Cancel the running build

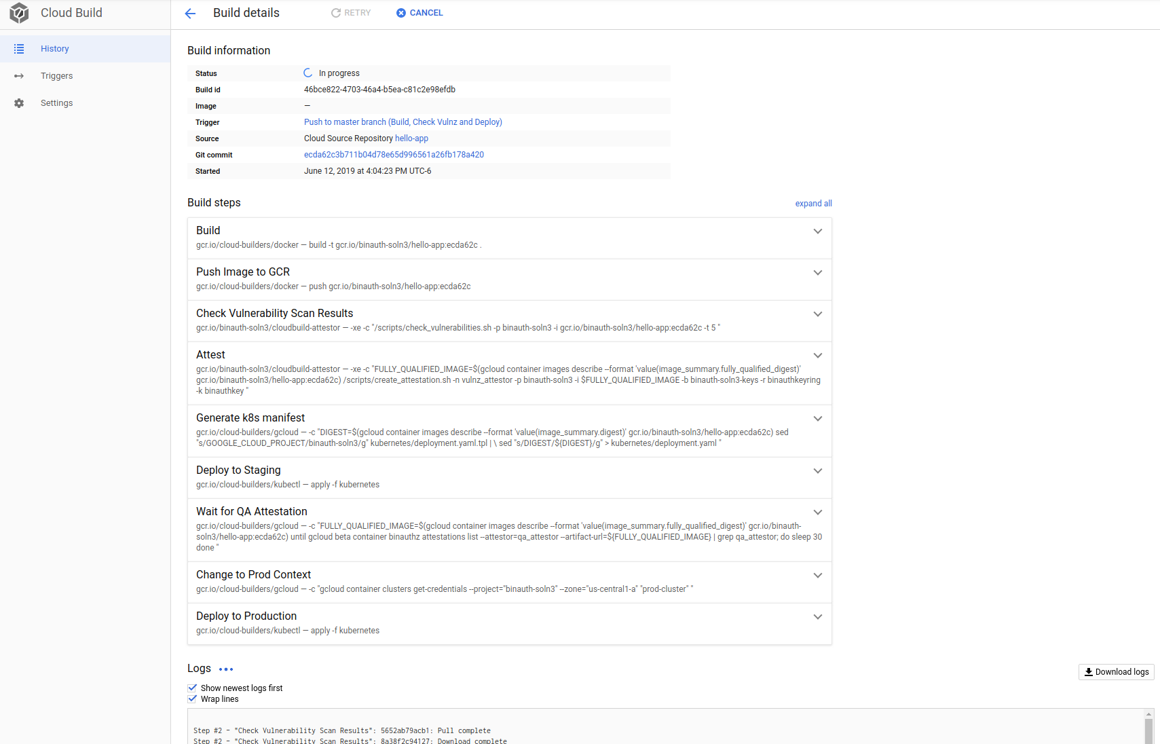(x=419, y=13)
